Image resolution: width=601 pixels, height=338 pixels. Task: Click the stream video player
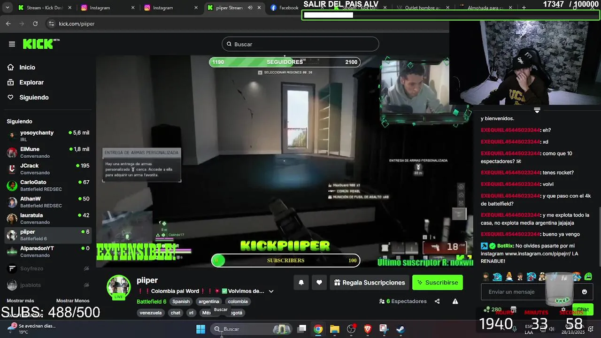pyautogui.click(x=285, y=161)
